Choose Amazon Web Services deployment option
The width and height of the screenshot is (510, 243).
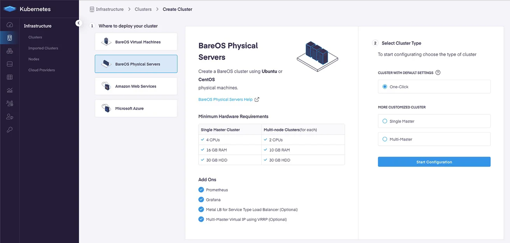[136, 86]
